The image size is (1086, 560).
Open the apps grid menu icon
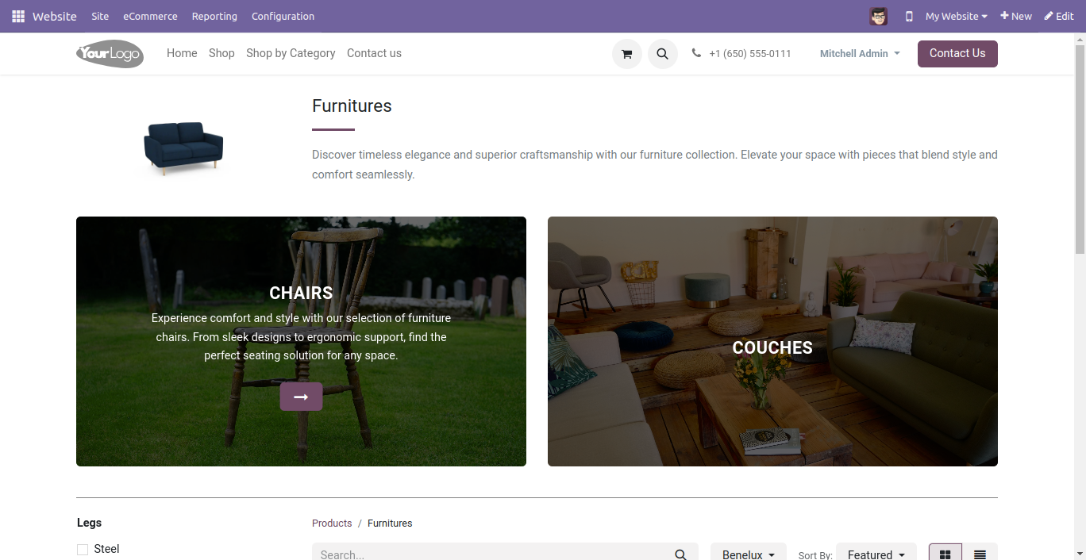(18, 16)
